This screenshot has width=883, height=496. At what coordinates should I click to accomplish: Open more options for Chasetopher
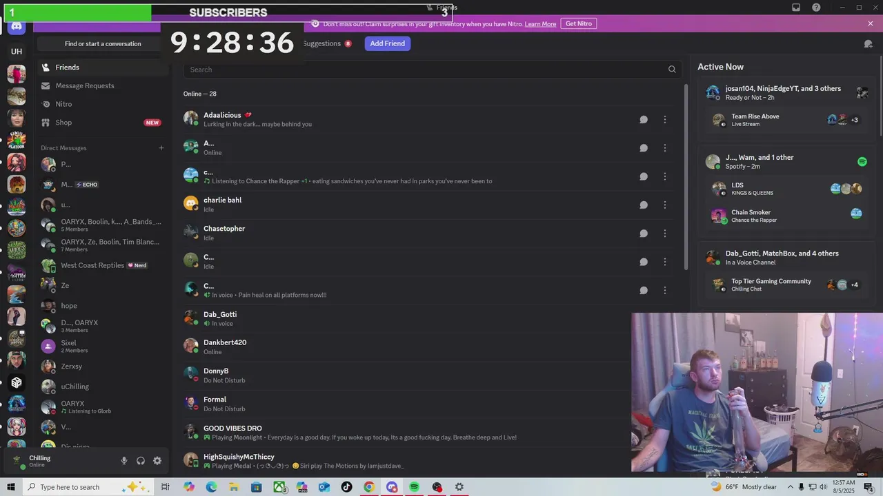coord(665,234)
